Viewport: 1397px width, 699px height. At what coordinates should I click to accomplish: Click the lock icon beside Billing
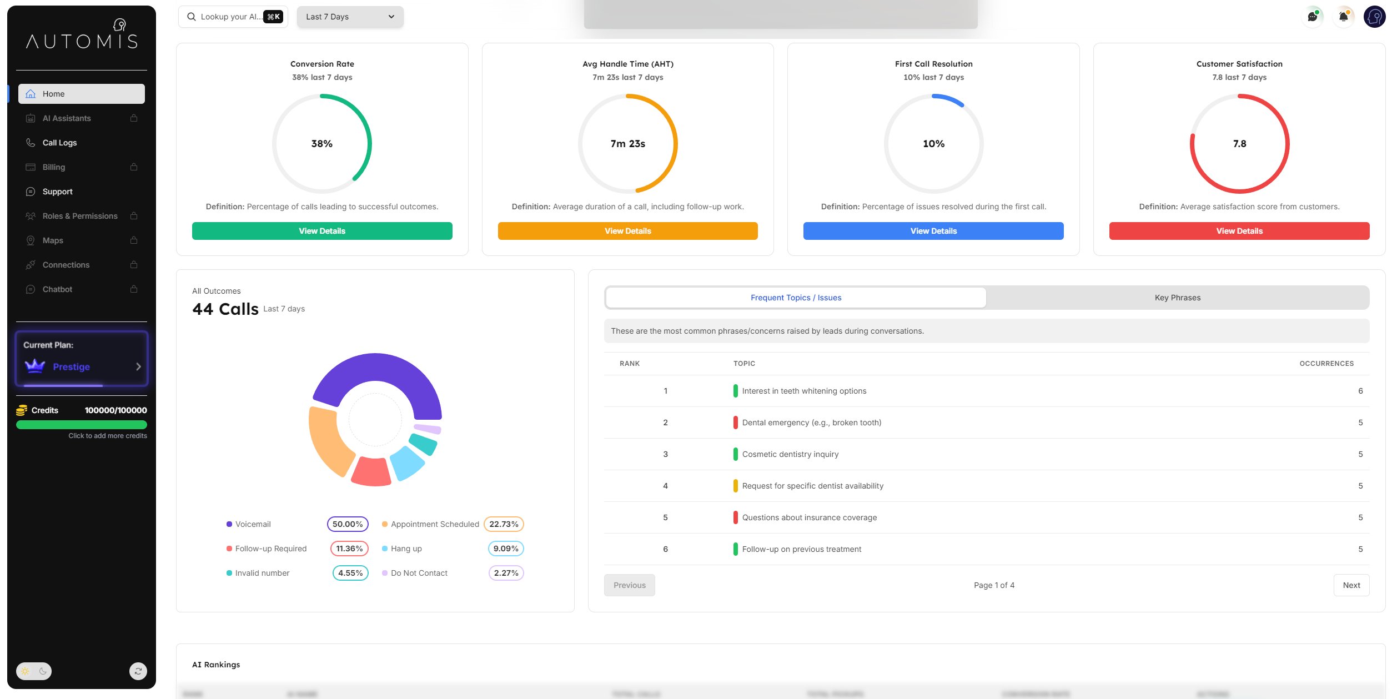coord(134,167)
